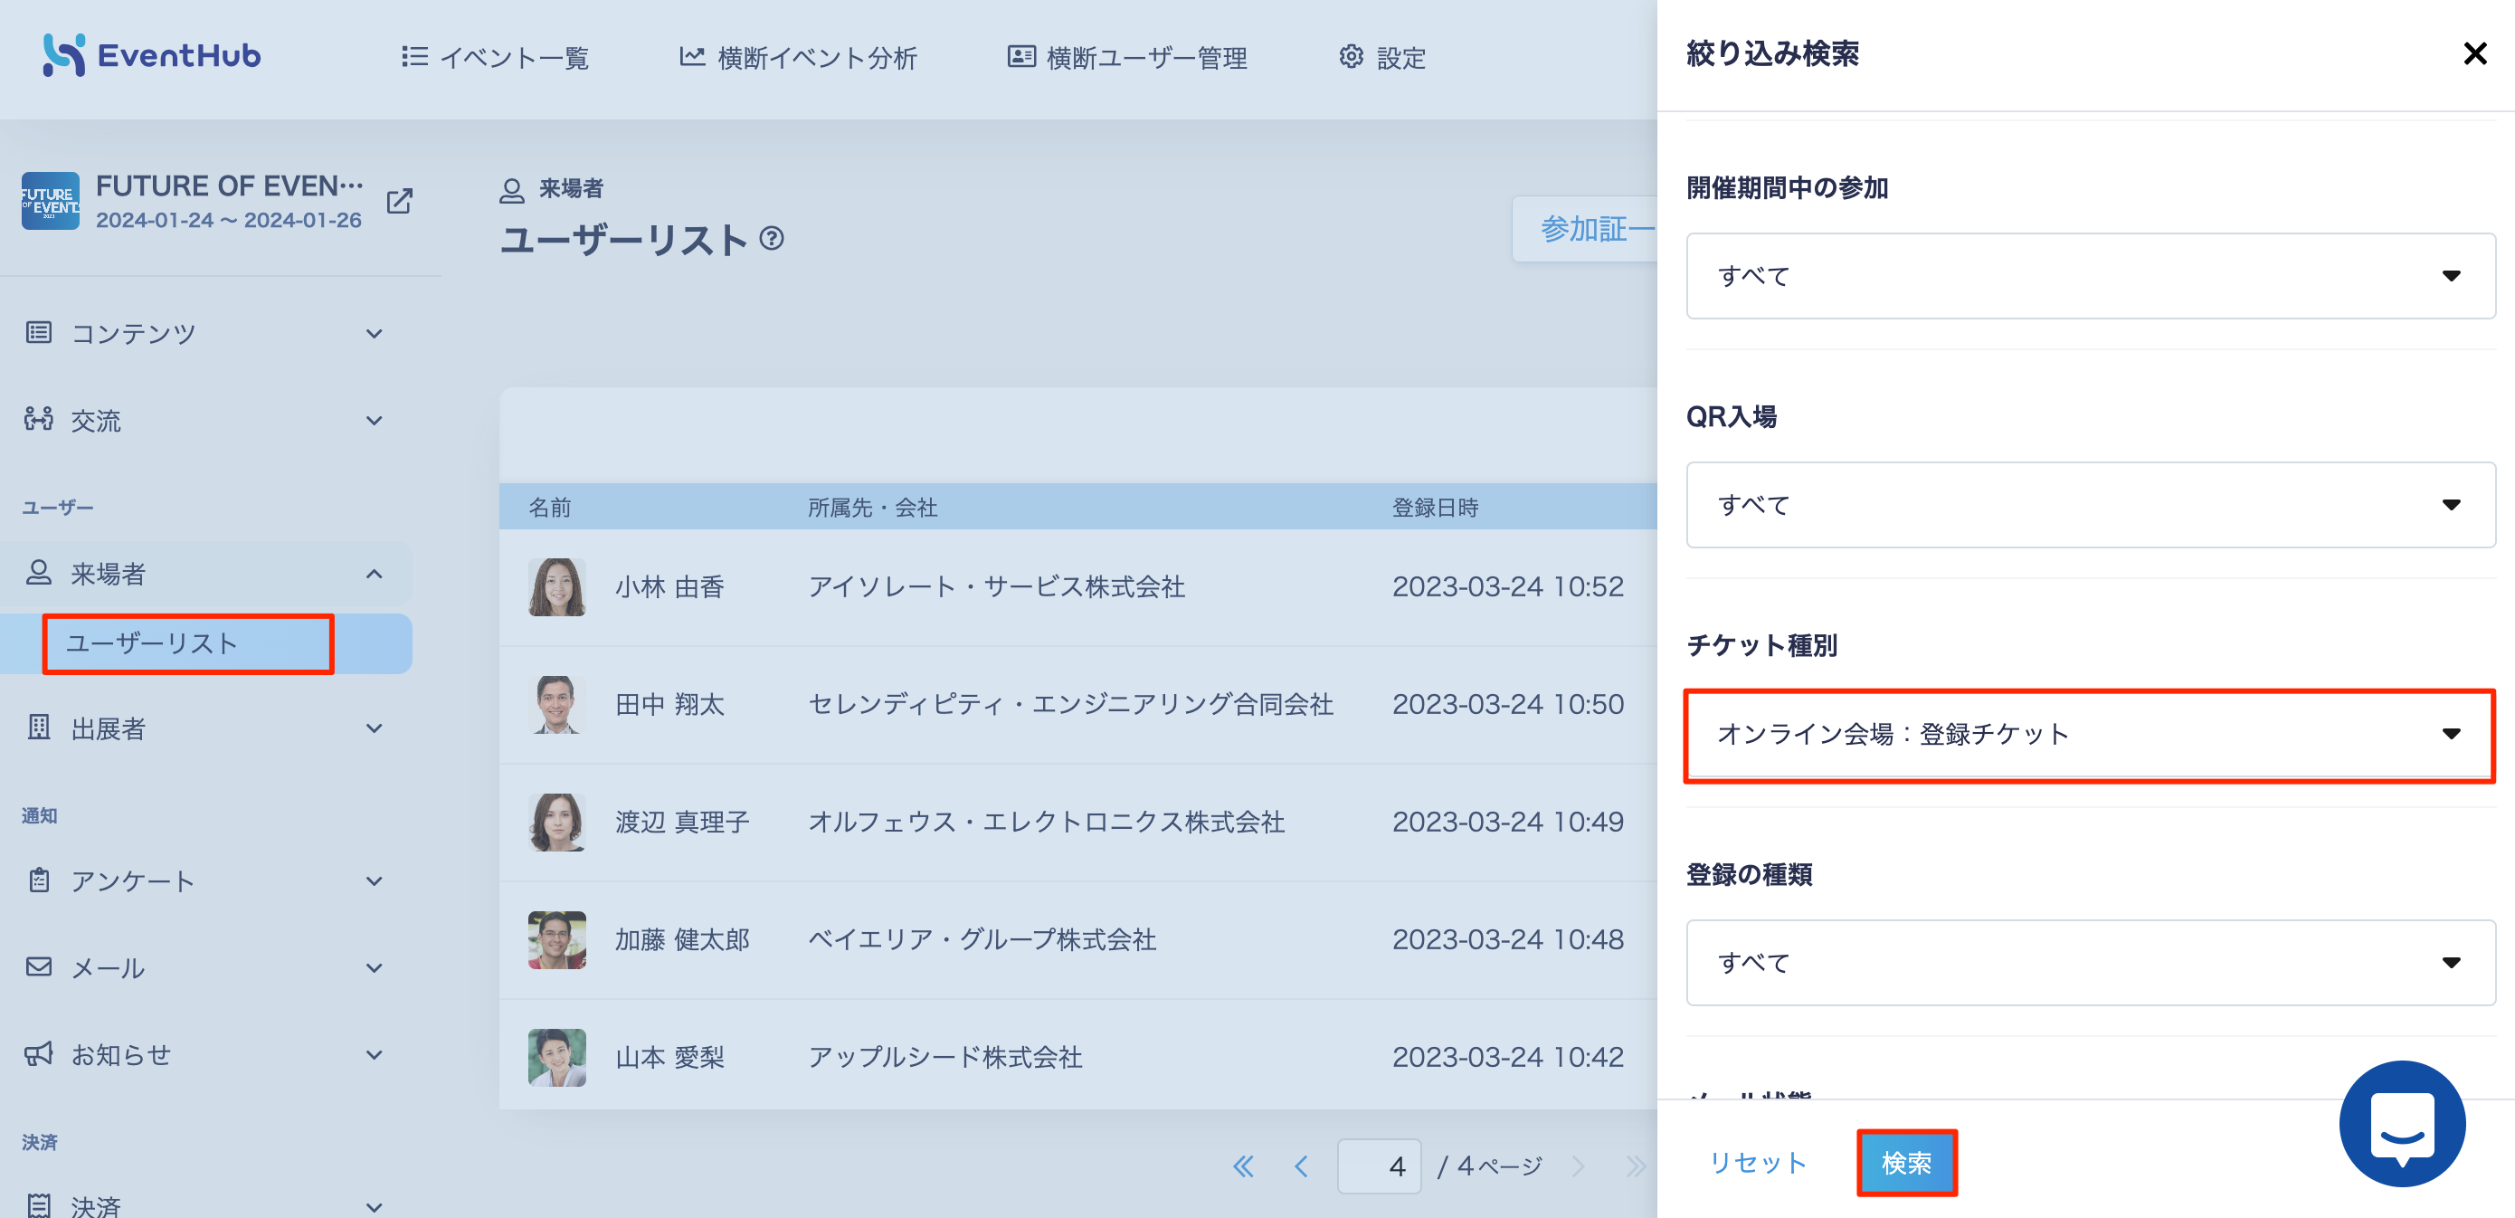Open 横断イベント分析 in top navigation
This screenshot has height=1218, width=2515.
(798, 58)
